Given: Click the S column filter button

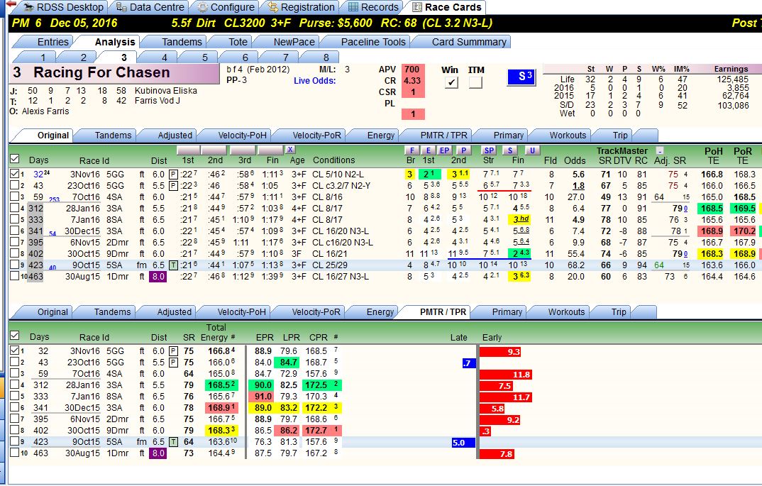Looking at the screenshot, I should pyautogui.click(x=509, y=150).
